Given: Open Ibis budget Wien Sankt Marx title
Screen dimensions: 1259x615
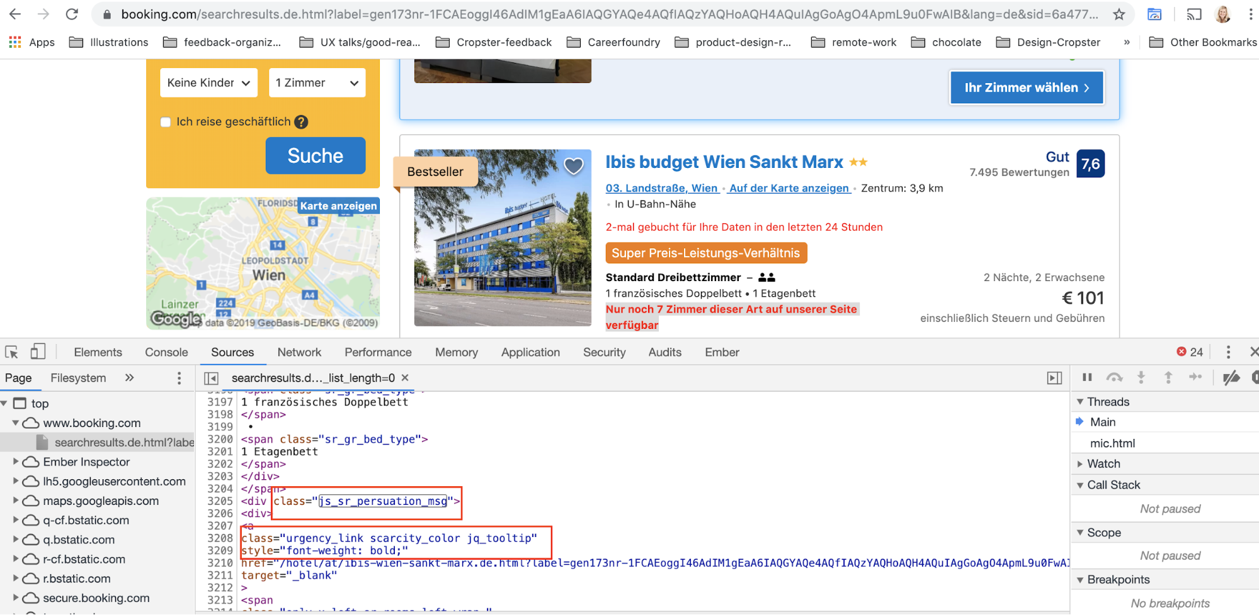Looking at the screenshot, I should click(x=724, y=162).
